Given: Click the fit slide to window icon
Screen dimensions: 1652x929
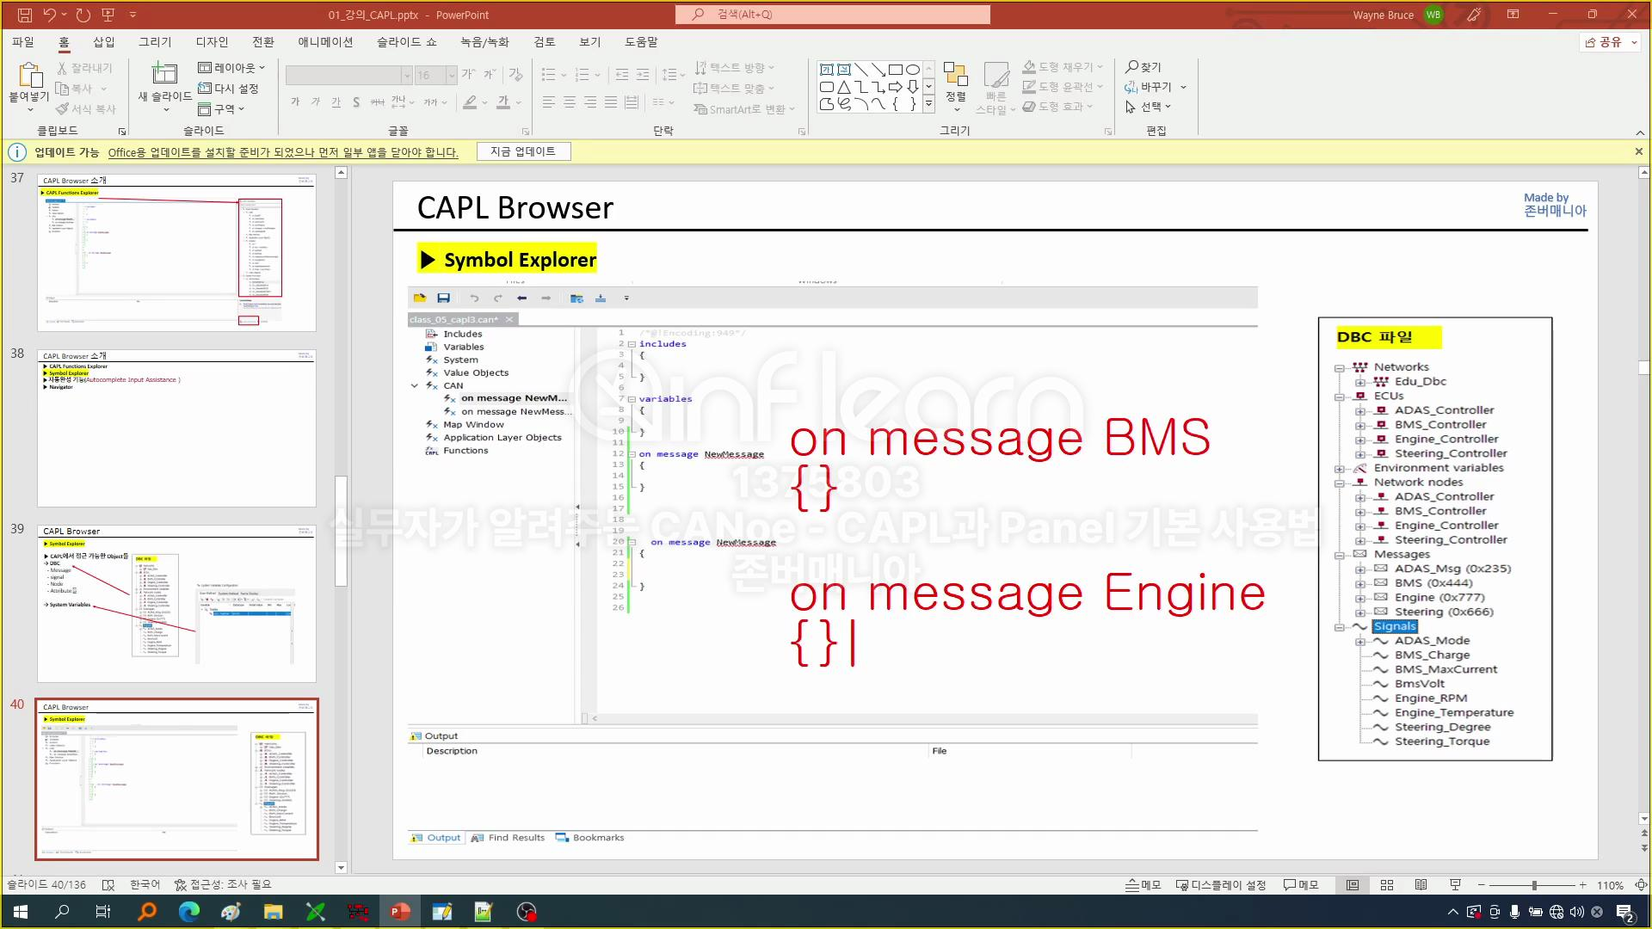Looking at the screenshot, I should click(1641, 885).
